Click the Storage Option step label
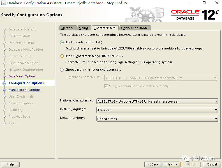The width and height of the screenshot is (222, 168). click(x=20, y=56)
